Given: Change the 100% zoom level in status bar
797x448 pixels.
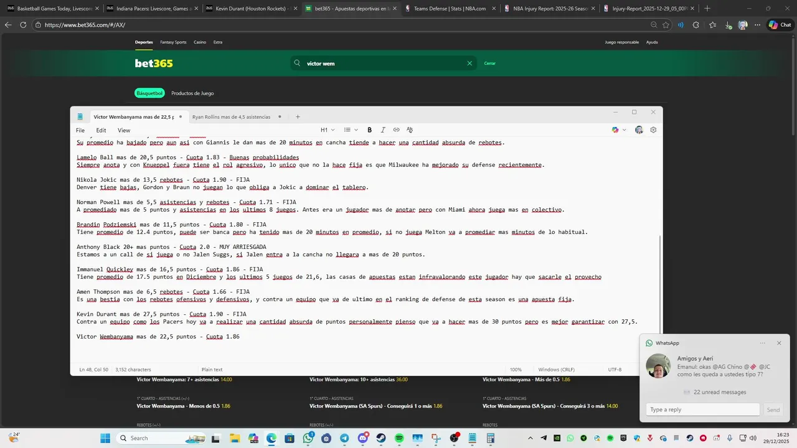Looking at the screenshot, I should point(516,370).
